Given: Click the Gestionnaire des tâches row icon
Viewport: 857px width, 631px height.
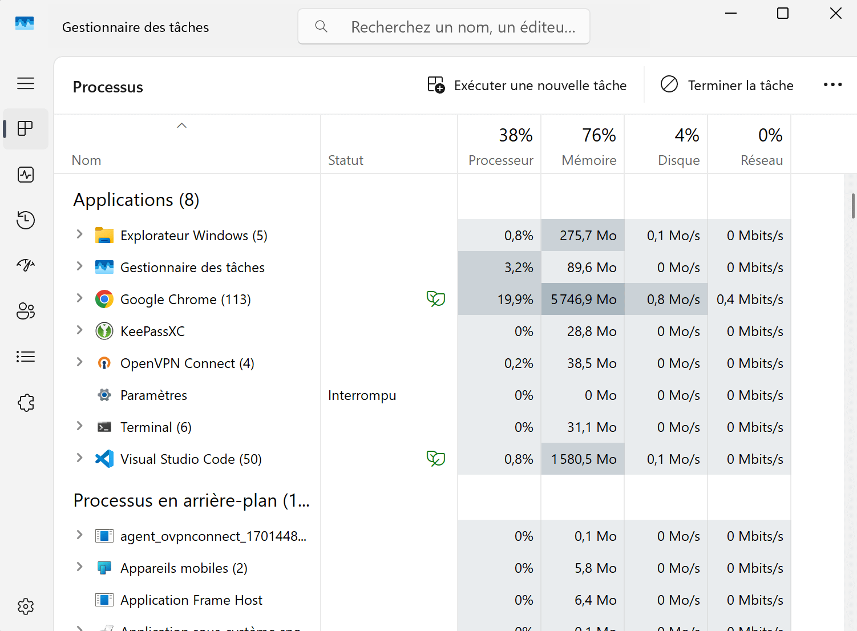Looking at the screenshot, I should pyautogui.click(x=104, y=266).
